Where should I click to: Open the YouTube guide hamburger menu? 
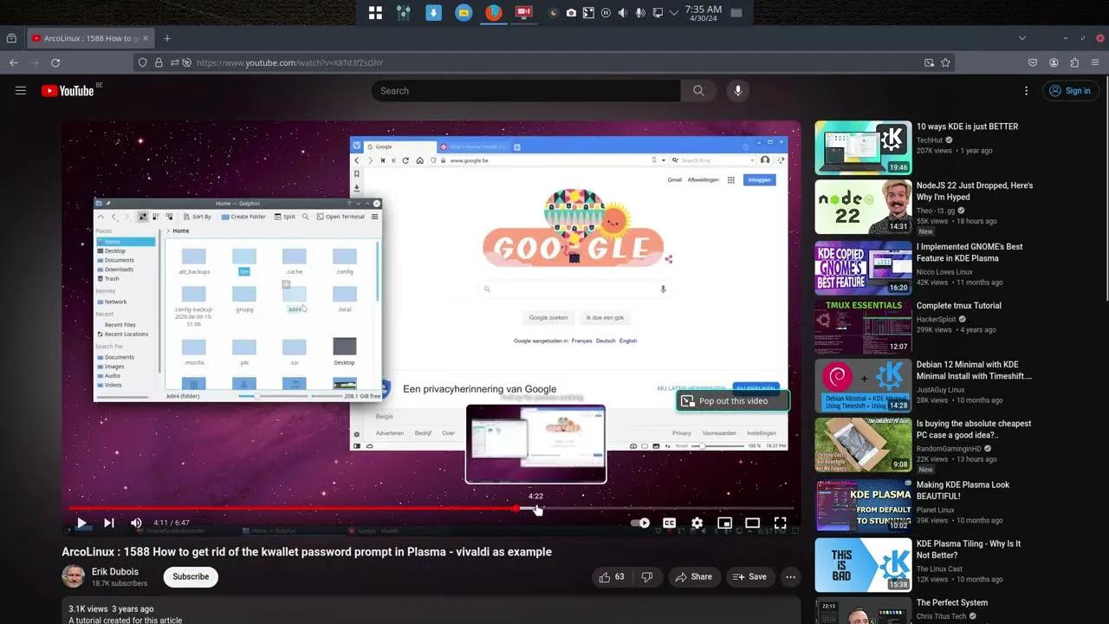21,90
